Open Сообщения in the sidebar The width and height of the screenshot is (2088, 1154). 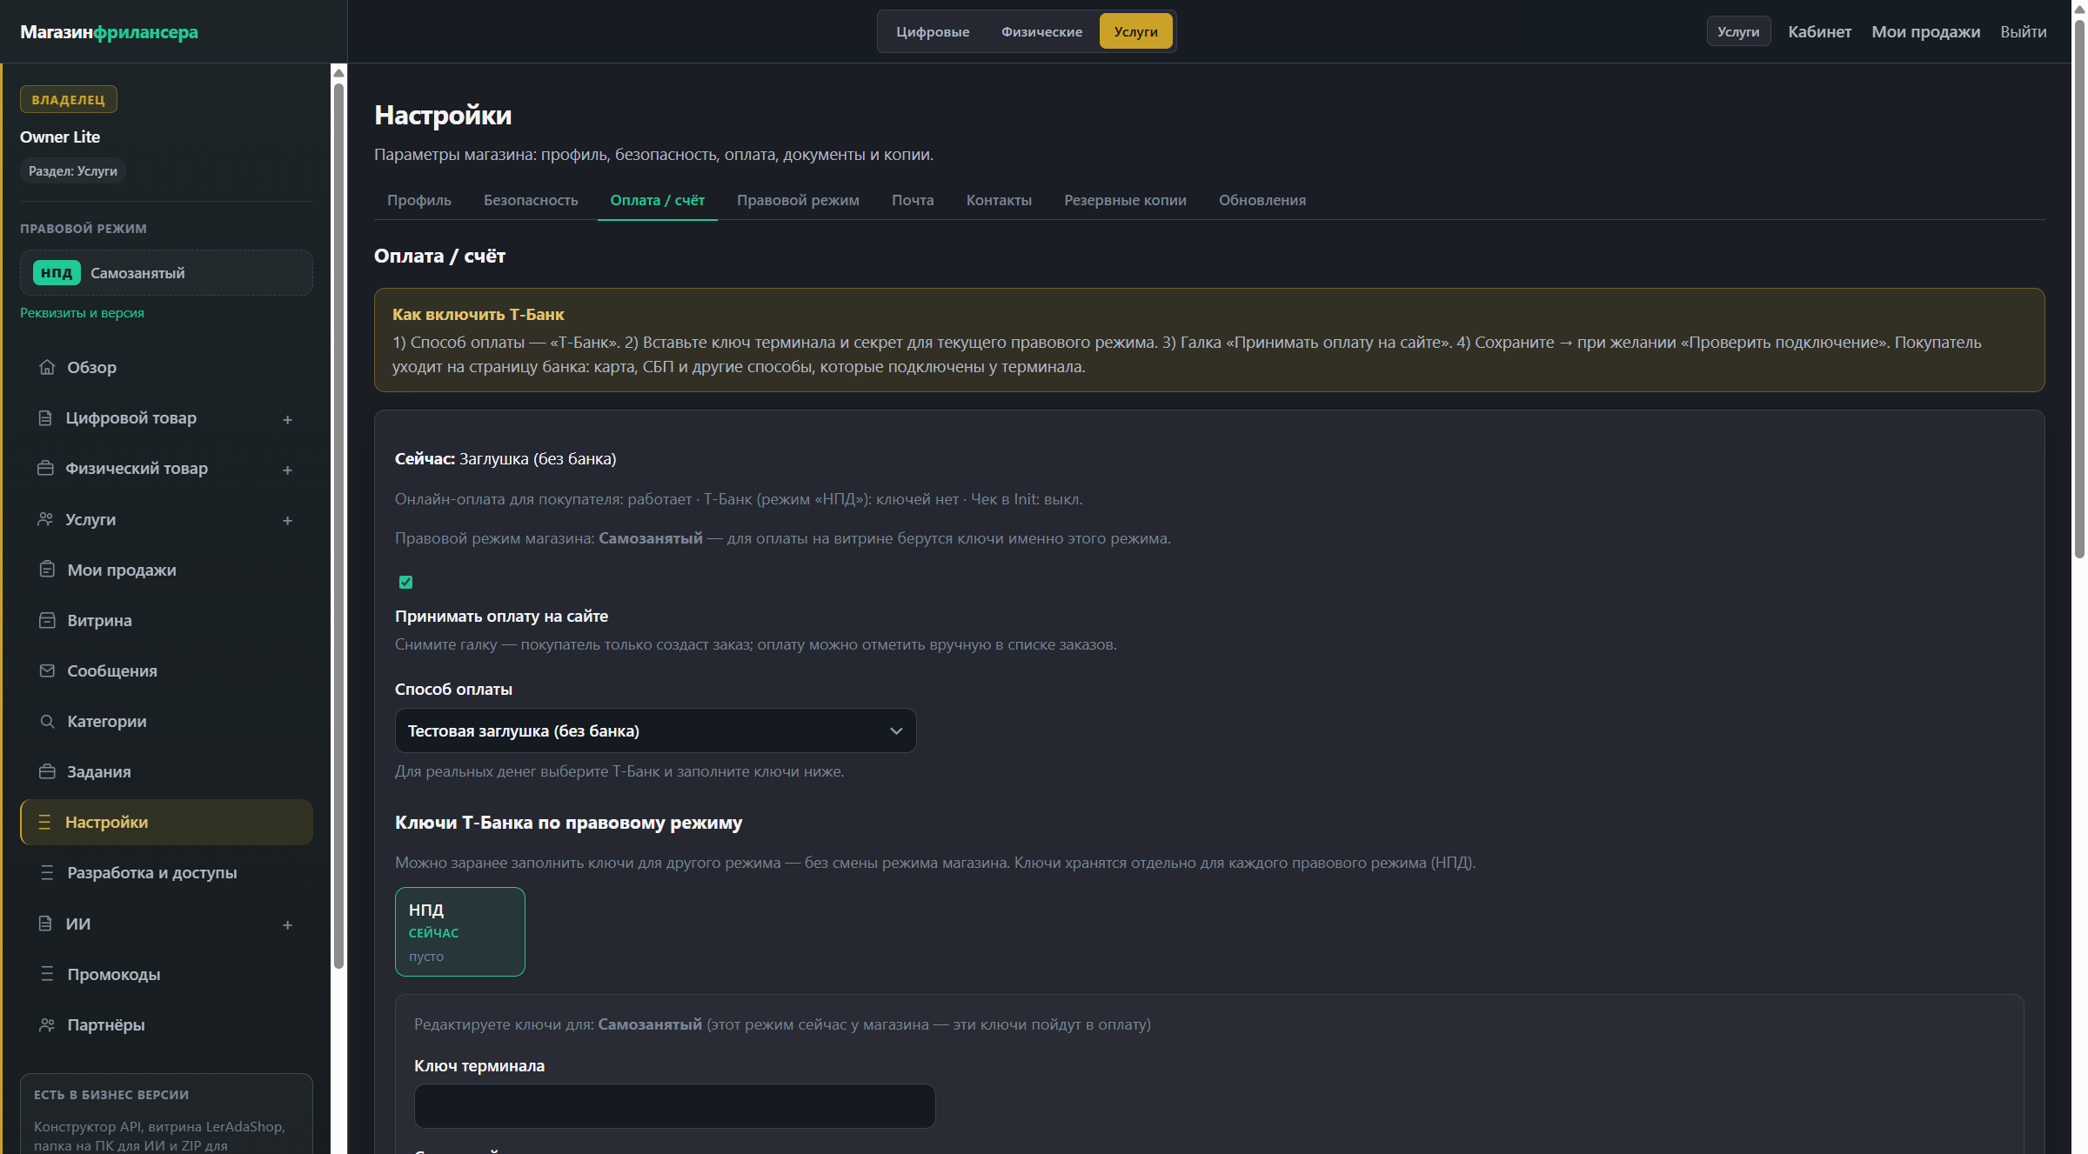click(166, 670)
